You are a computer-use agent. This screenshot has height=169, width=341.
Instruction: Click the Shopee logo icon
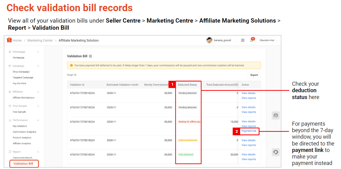click(9, 40)
